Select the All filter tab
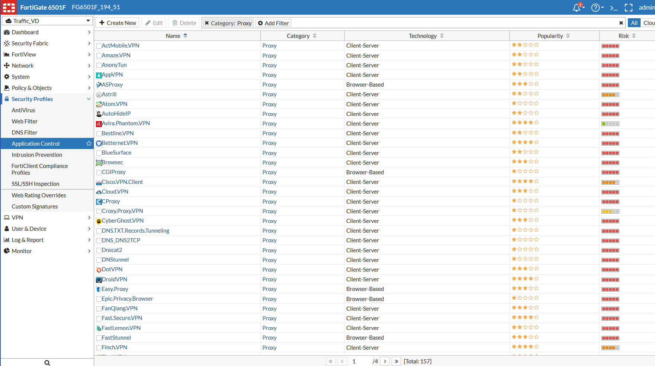Viewport: 655px width, 366px height. pos(634,23)
